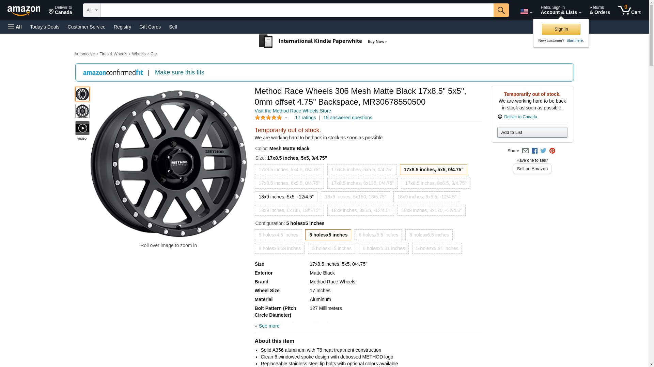
Task: Click in the Amazon search field
Action: click(296, 10)
